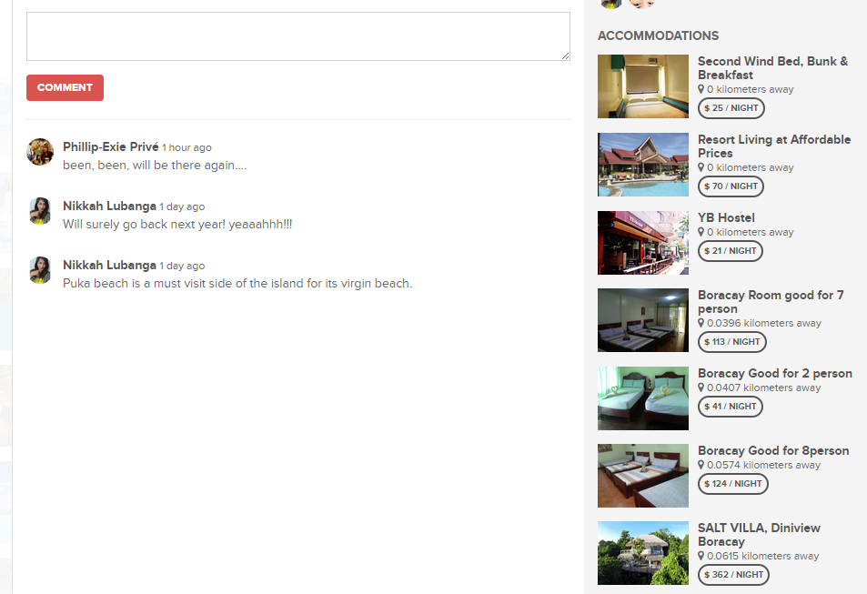Open Second Wind Bed, Bunk & Breakfast listing
This screenshot has width=867, height=594.
[773, 68]
